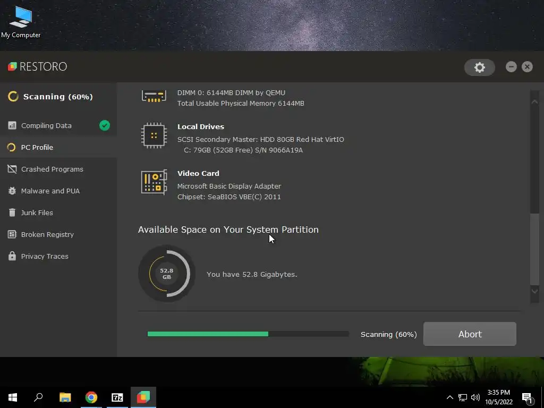
Task: Minimize the Restoro window
Action: [511, 66]
